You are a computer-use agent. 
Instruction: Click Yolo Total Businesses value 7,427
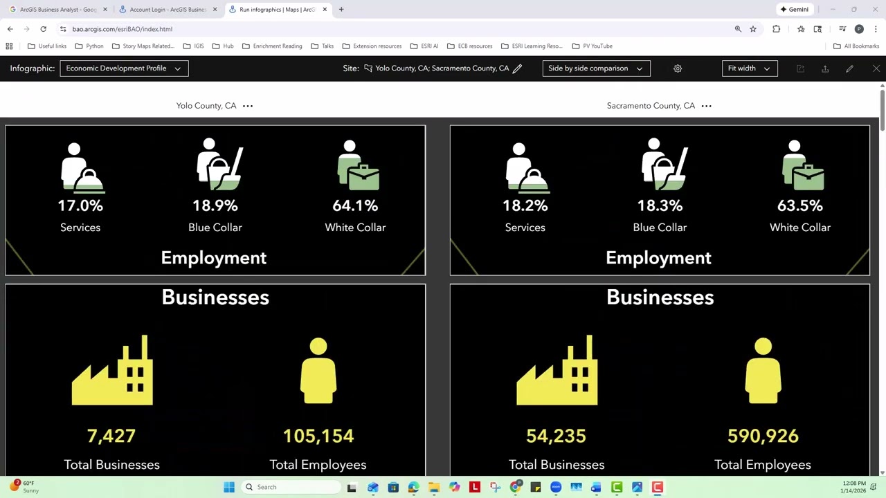coord(111,436)
